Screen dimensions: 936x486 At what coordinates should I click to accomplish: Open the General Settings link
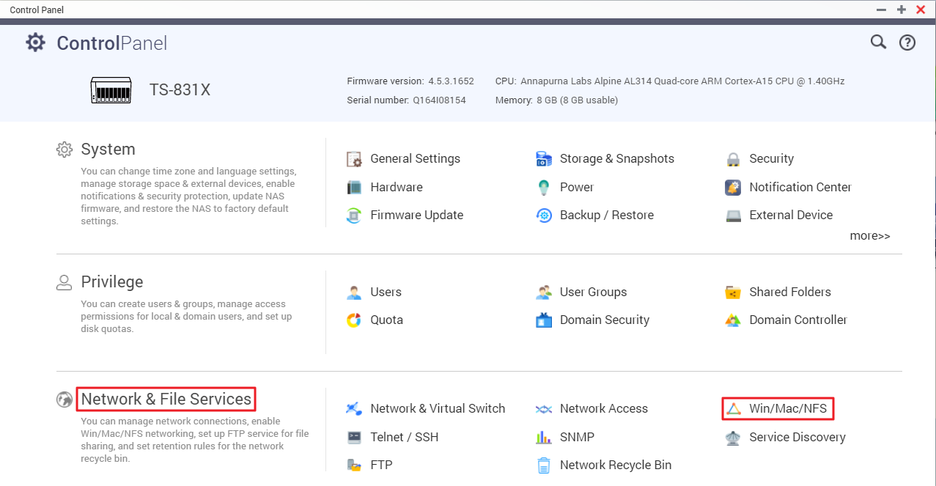[x=416, y=159]
